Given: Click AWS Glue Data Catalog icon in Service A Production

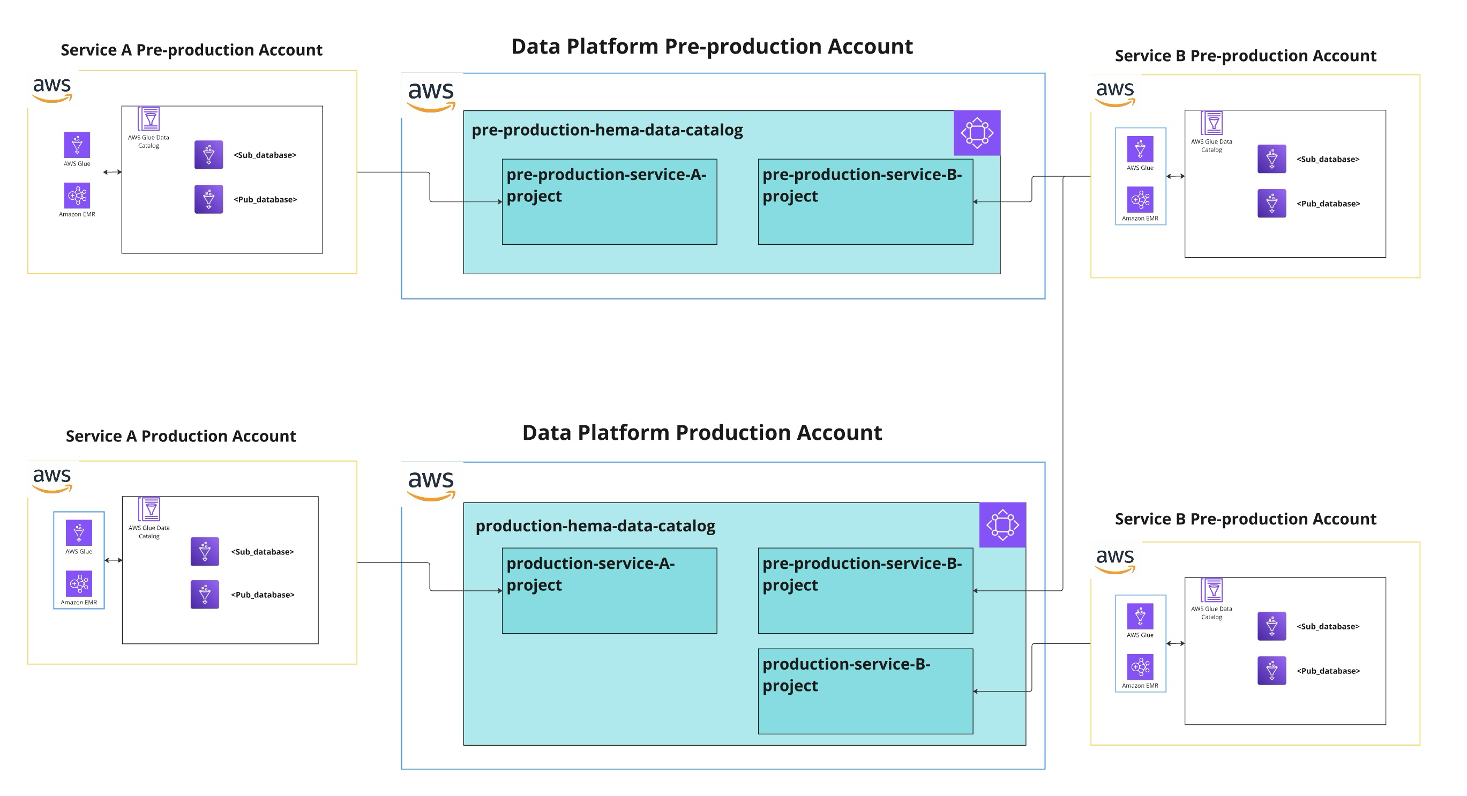Looking at the screenshot, I should (149, 509).
